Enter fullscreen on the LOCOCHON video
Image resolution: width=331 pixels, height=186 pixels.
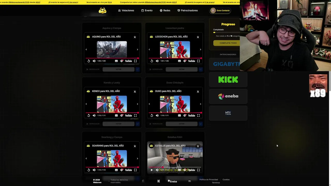click(x=198, y=61)
